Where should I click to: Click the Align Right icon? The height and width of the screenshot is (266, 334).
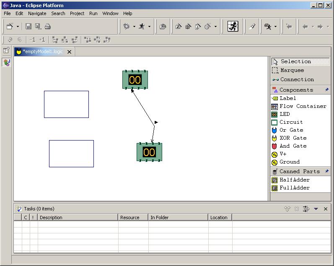click(x=75, y=40)
